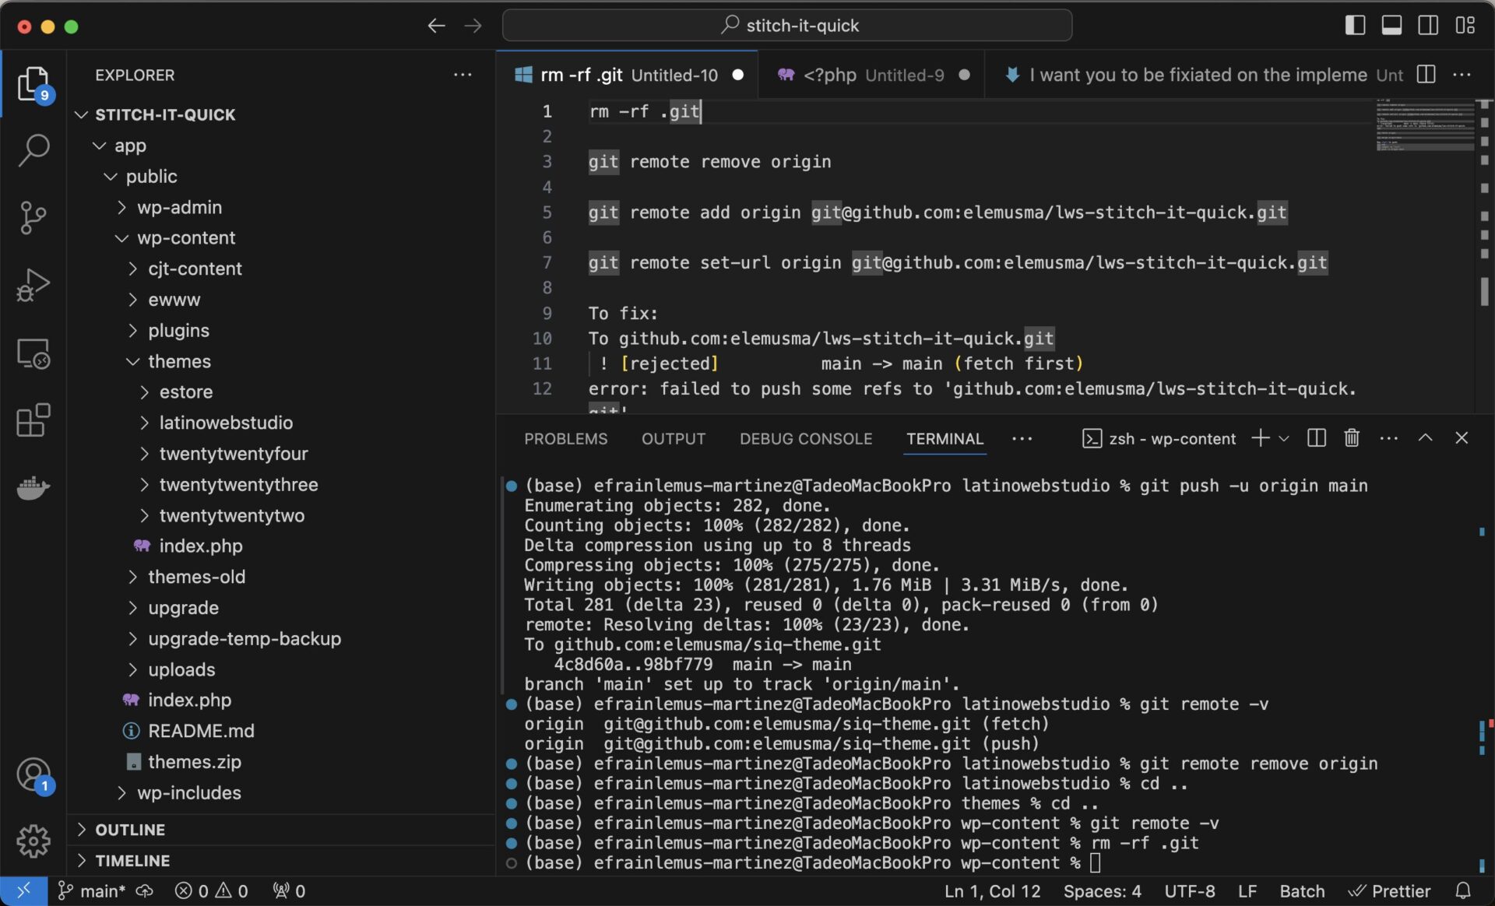Collapse the themes folder
Screen dimensions: 1495x906
[x=280, y=361]
